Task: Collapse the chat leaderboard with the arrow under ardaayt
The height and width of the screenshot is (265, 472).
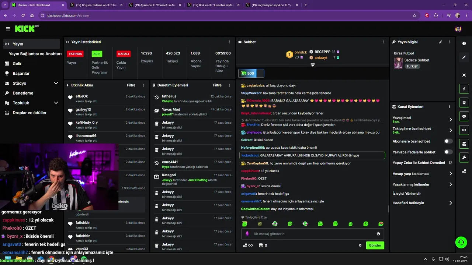Action: 313,65
